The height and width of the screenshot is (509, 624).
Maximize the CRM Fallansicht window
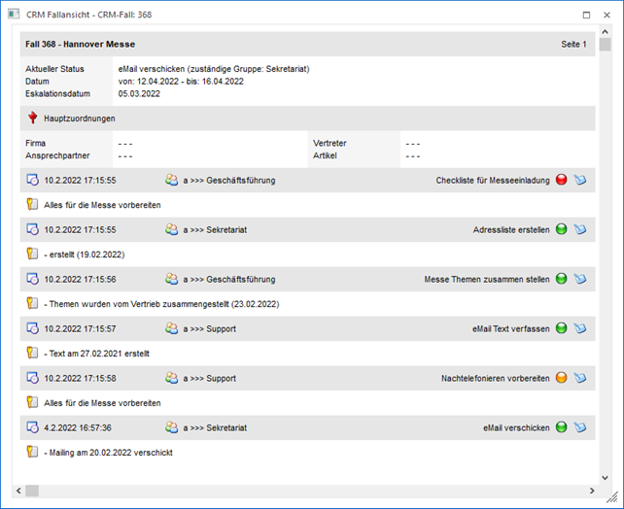[586, 15]
